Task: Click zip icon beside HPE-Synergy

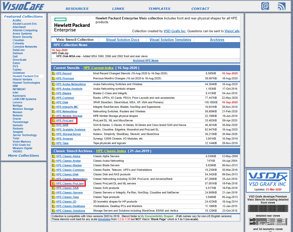Action: coord(54,139)
